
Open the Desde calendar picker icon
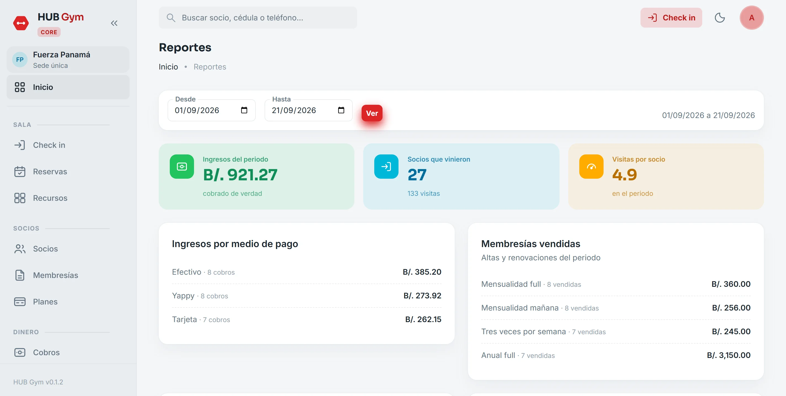coord(244,110)
